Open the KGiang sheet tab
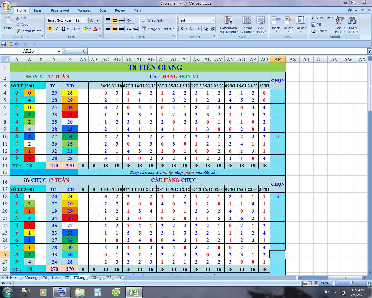This screenshot has height=298, width=372. click(96, 278)
